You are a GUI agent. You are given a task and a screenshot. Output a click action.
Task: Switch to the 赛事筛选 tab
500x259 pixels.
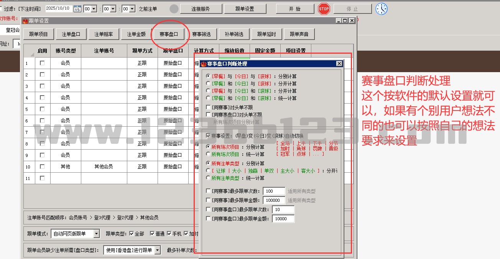click(202, 34)
